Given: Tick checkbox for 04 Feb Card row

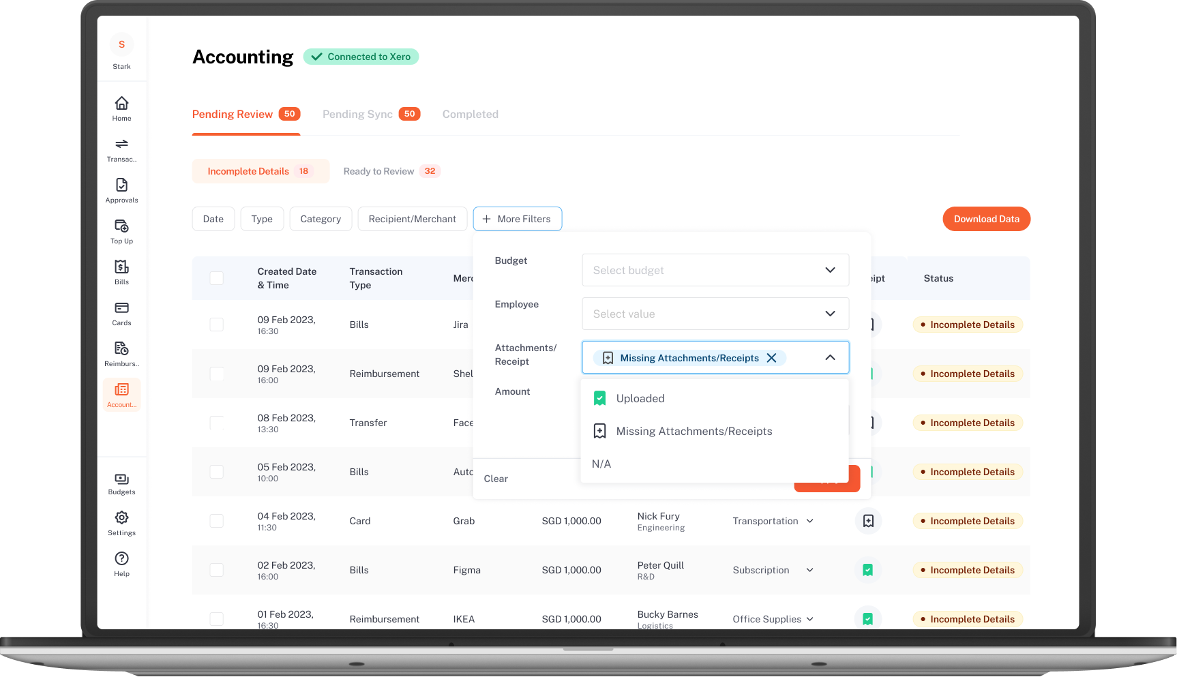Looking at the screenshot, I should point(216,521).
